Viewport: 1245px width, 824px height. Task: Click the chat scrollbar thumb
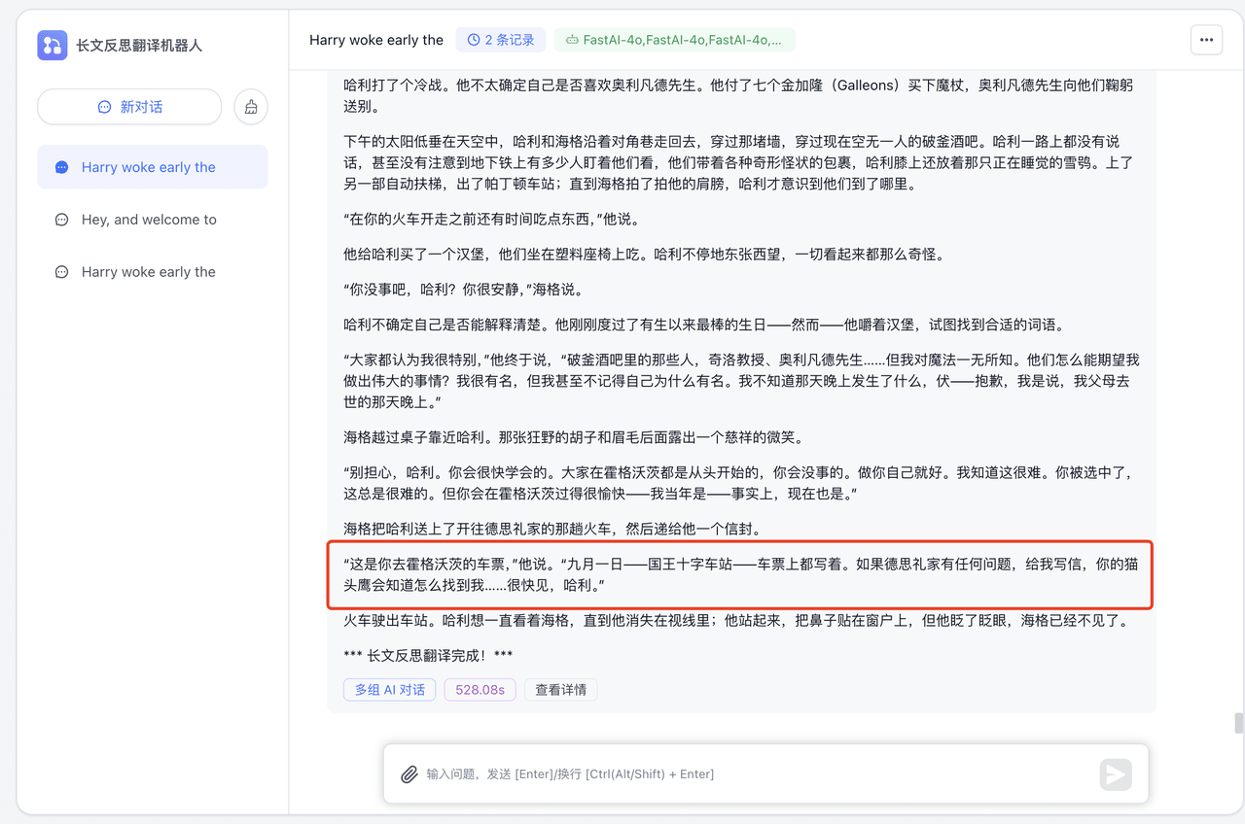(x=1238, y=723)
